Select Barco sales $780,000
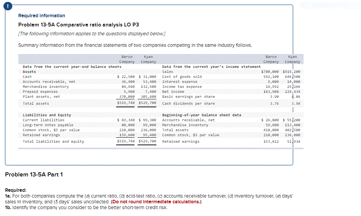The image size is (361, 216). tap(270, 72)
